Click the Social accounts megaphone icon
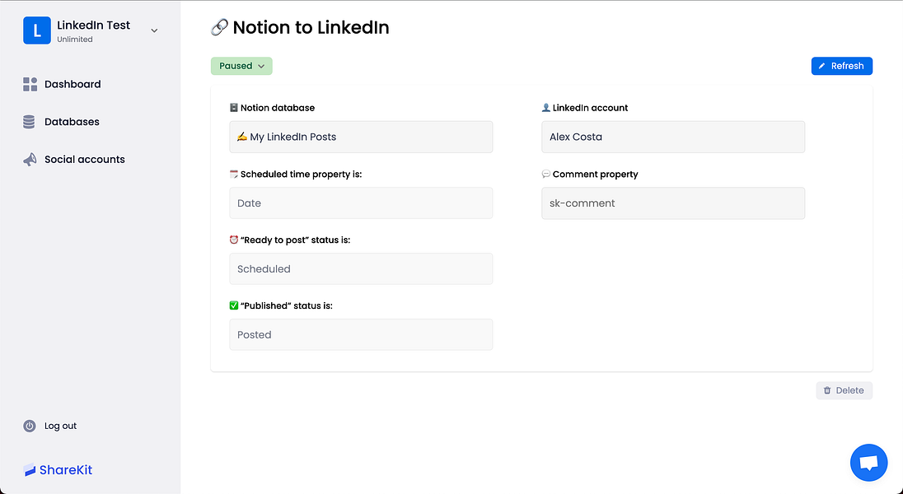The image size is (903, 494). (30, 160)
